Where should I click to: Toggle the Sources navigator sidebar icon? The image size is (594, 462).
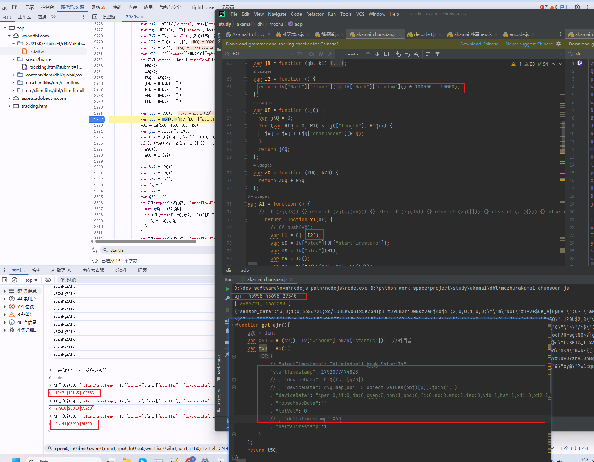click(95, 17)
